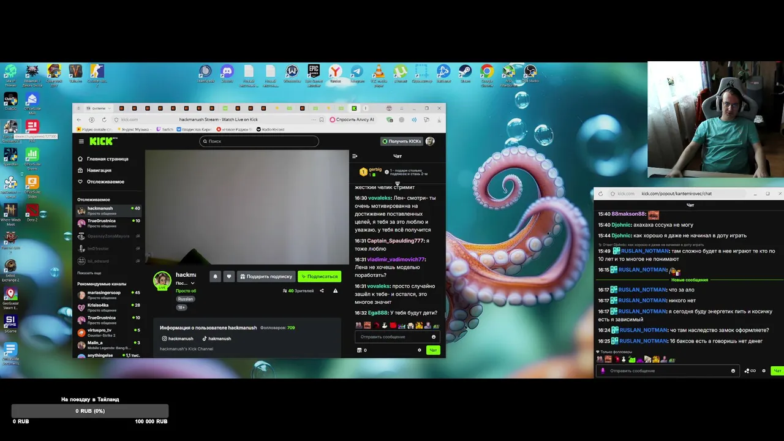Click the Подписаться green button
Screen dimensions: 784x441
pyautogui.click(x=319, y=276)
